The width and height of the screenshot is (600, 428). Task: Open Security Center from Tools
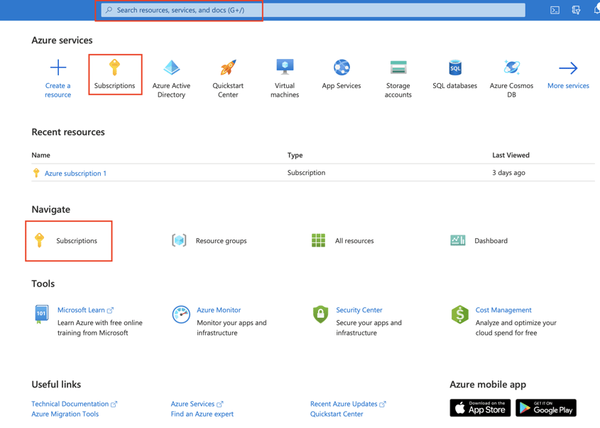359,309
